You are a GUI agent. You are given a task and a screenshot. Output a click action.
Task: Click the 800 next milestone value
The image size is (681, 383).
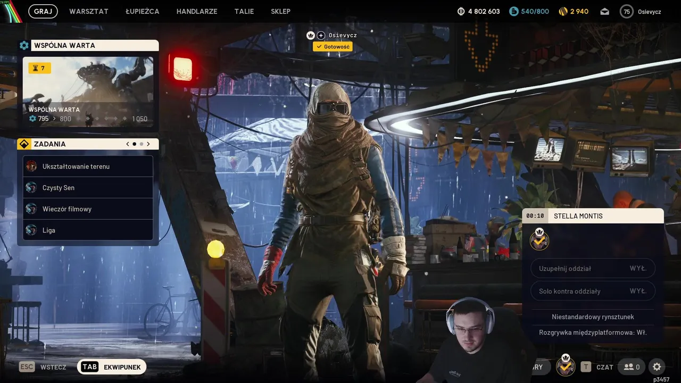click(65, 119)
